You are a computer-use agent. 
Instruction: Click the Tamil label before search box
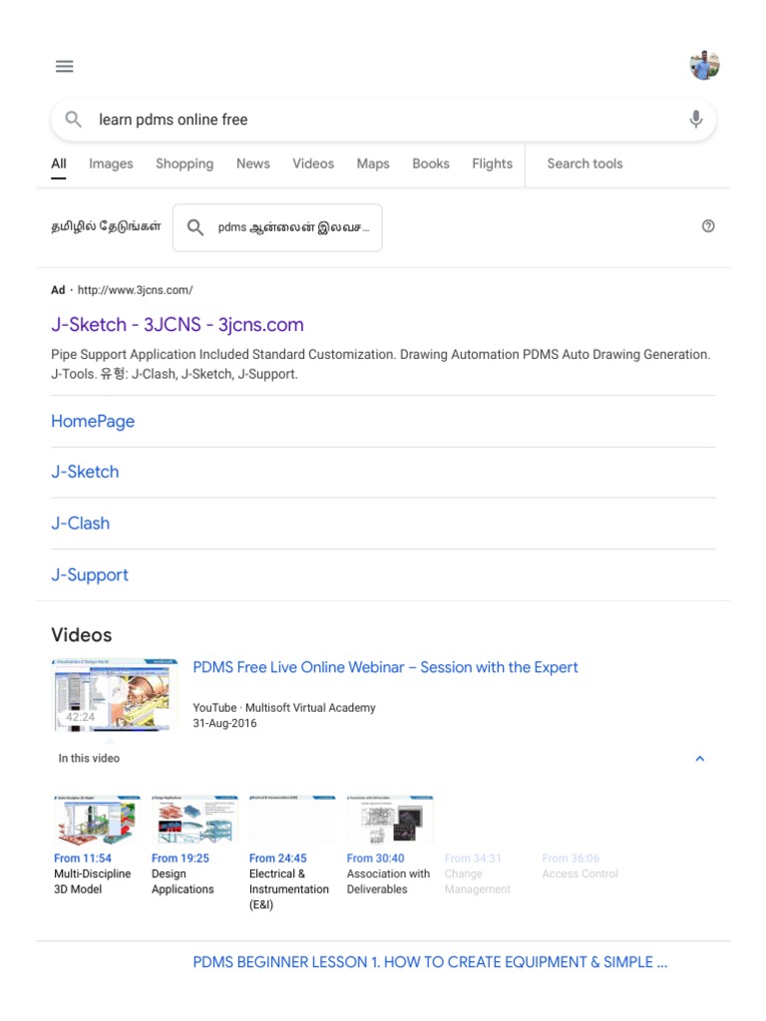coord(106,226)
